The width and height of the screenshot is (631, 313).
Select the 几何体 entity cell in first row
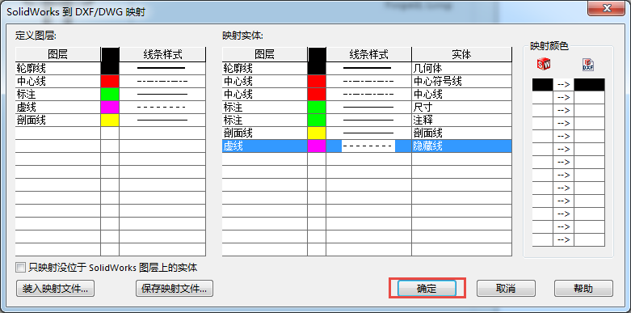point(461,69)
